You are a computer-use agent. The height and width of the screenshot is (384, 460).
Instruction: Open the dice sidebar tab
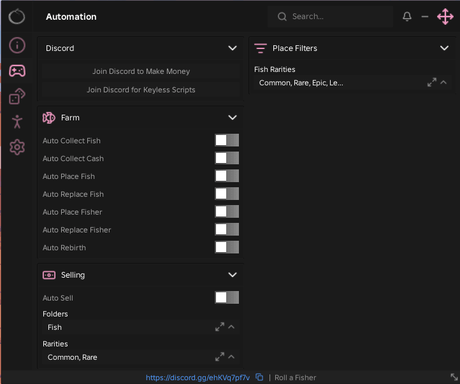coord(17,96)
